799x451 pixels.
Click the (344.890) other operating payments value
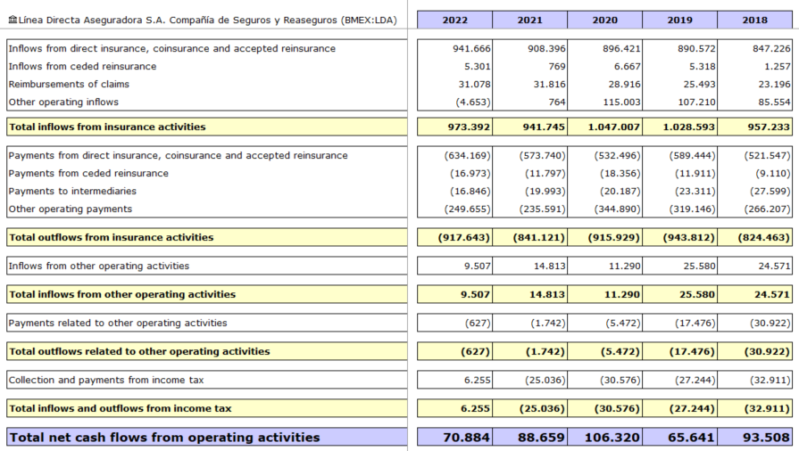click(617, 209)
